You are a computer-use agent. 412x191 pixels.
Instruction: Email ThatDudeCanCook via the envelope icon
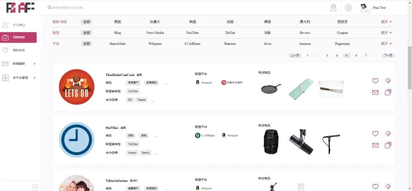coord(375,92)
